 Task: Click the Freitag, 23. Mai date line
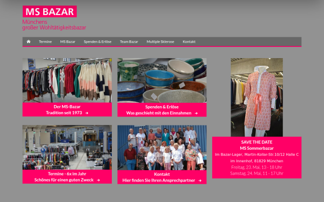256,167
